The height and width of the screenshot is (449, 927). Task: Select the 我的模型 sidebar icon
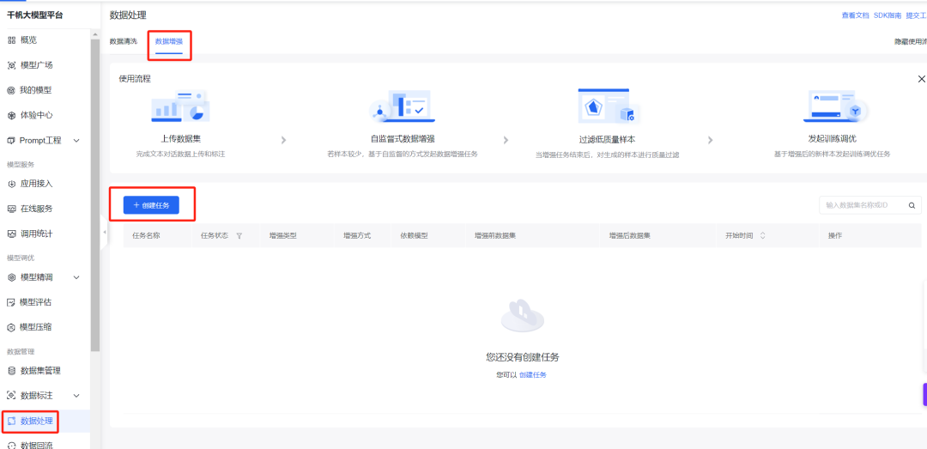point(12,90)
